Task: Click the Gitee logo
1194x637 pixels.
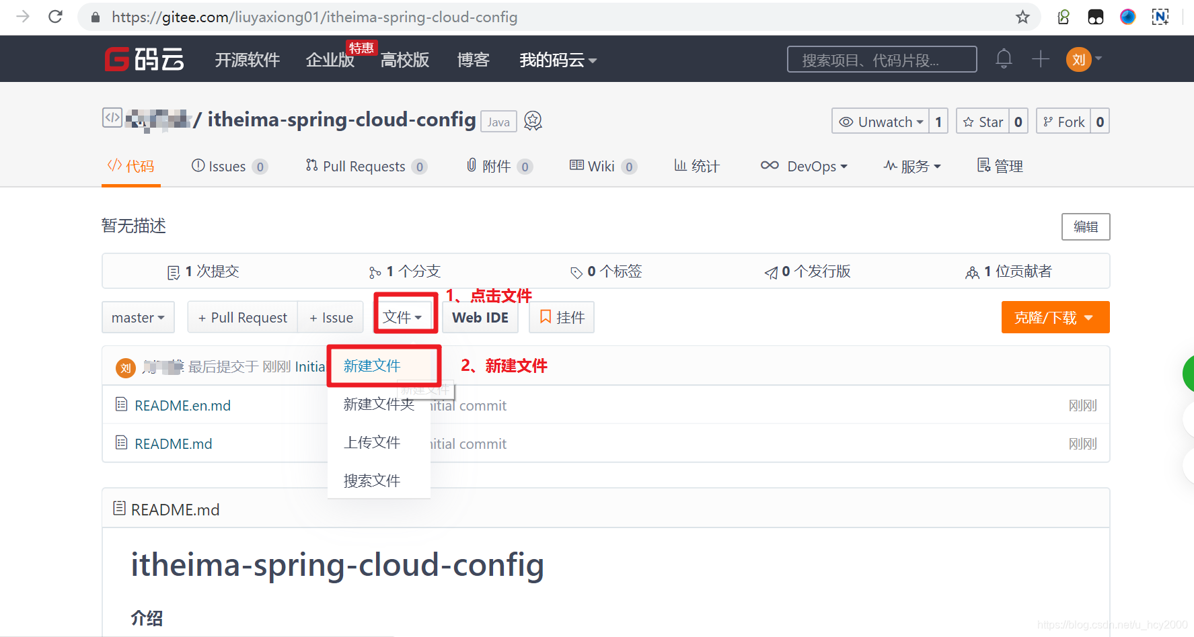Action: [144, 59]
